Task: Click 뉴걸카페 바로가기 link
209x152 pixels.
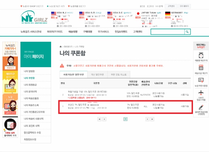Action: [77, 6]
